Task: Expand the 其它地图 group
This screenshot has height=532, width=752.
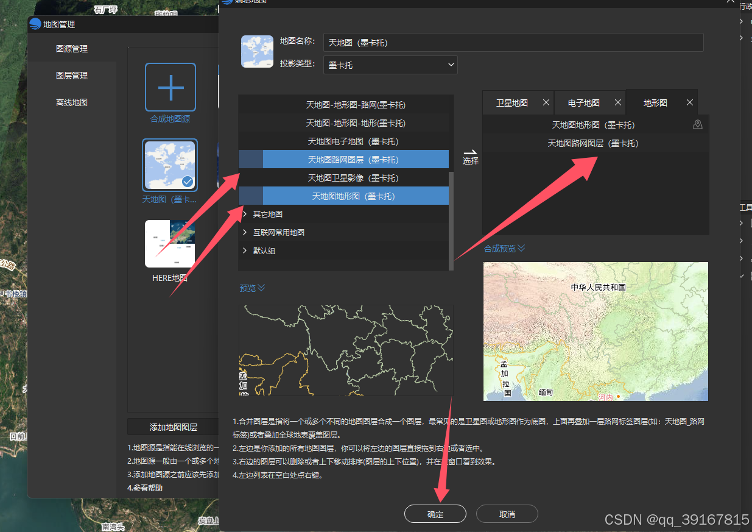Action: pos(245,215)
